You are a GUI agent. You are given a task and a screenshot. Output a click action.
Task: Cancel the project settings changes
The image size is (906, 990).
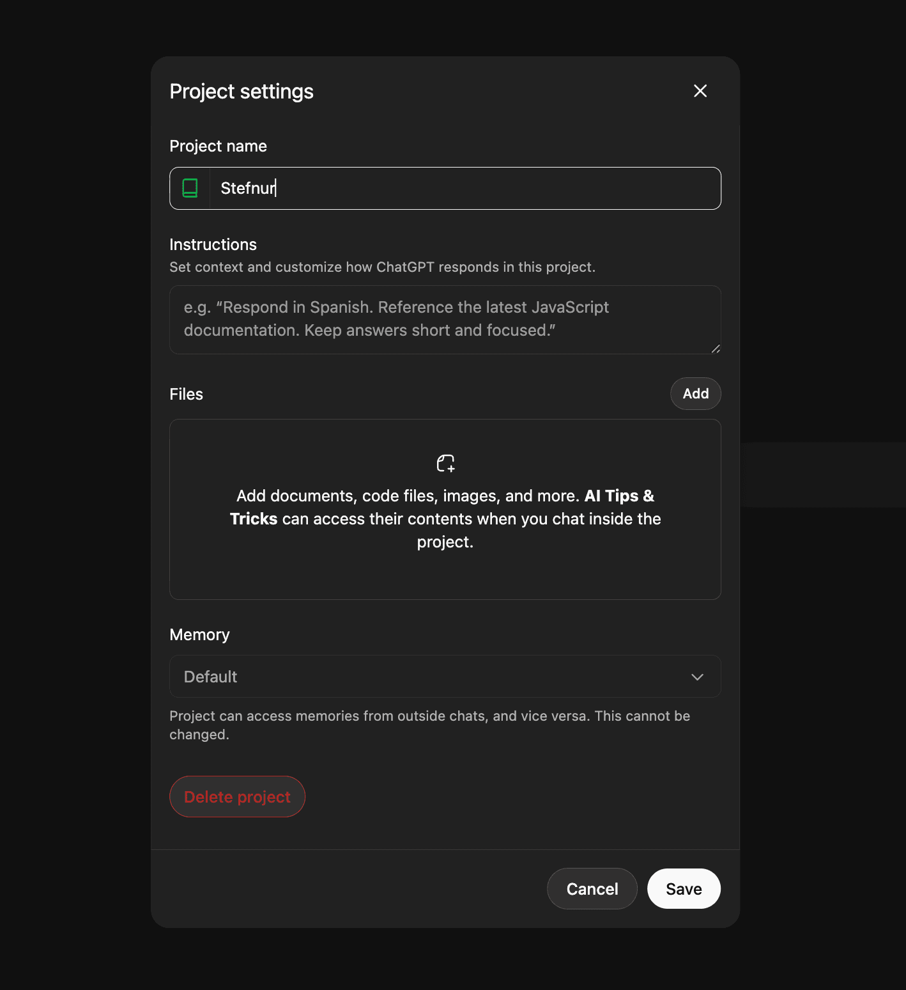click(x=592, y=888)
